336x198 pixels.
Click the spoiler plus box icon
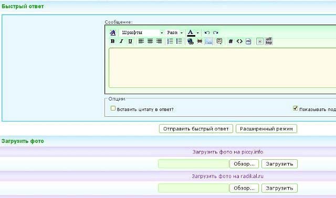(260, 41)
